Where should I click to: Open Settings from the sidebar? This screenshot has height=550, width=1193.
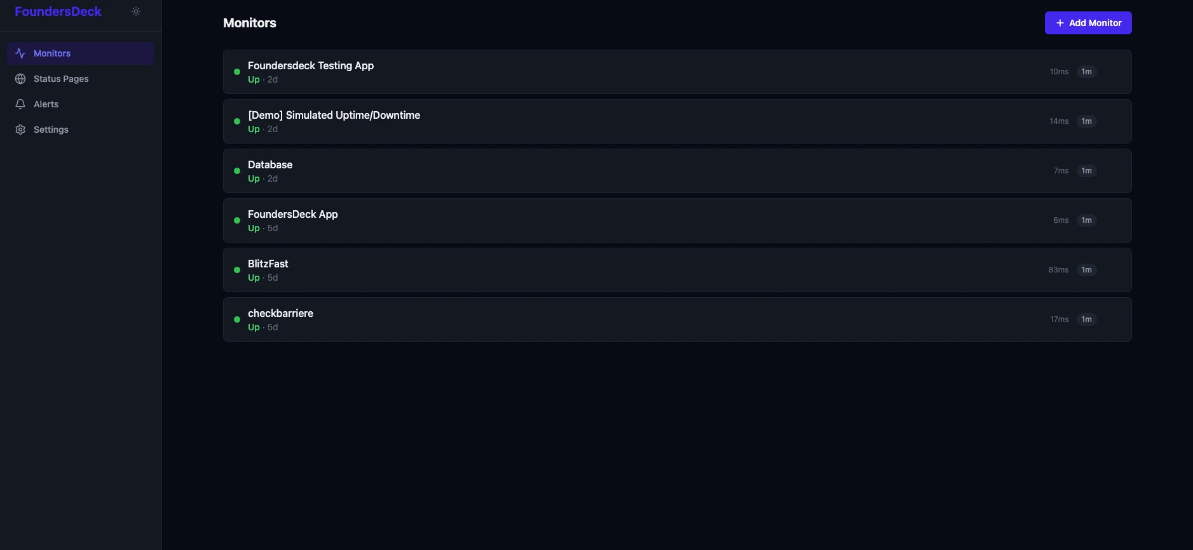click(51, 130)
